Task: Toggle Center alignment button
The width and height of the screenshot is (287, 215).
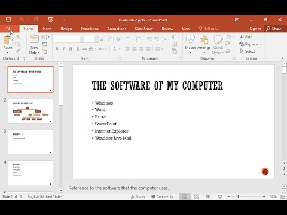Action: point(135,49)
